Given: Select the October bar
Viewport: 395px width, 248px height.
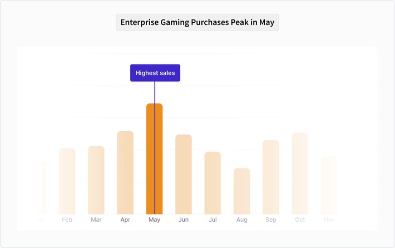Looking at the screenshot, I should [x=300, y=173].
